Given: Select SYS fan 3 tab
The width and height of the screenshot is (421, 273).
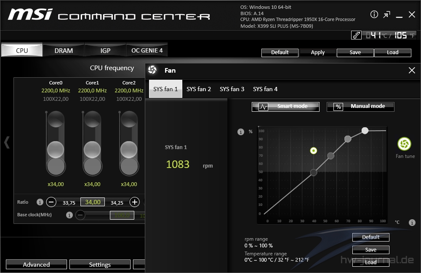Looking at the screenshot, I should pyautogui.click(x=232, y=89).
